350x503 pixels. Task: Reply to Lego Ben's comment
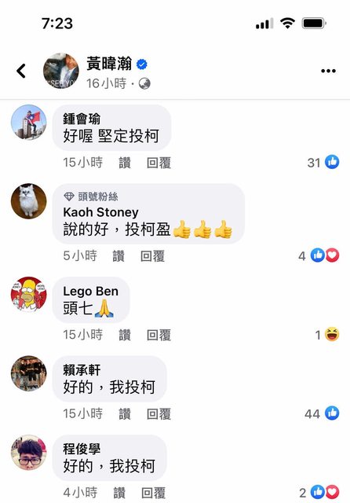pos(159,335)
